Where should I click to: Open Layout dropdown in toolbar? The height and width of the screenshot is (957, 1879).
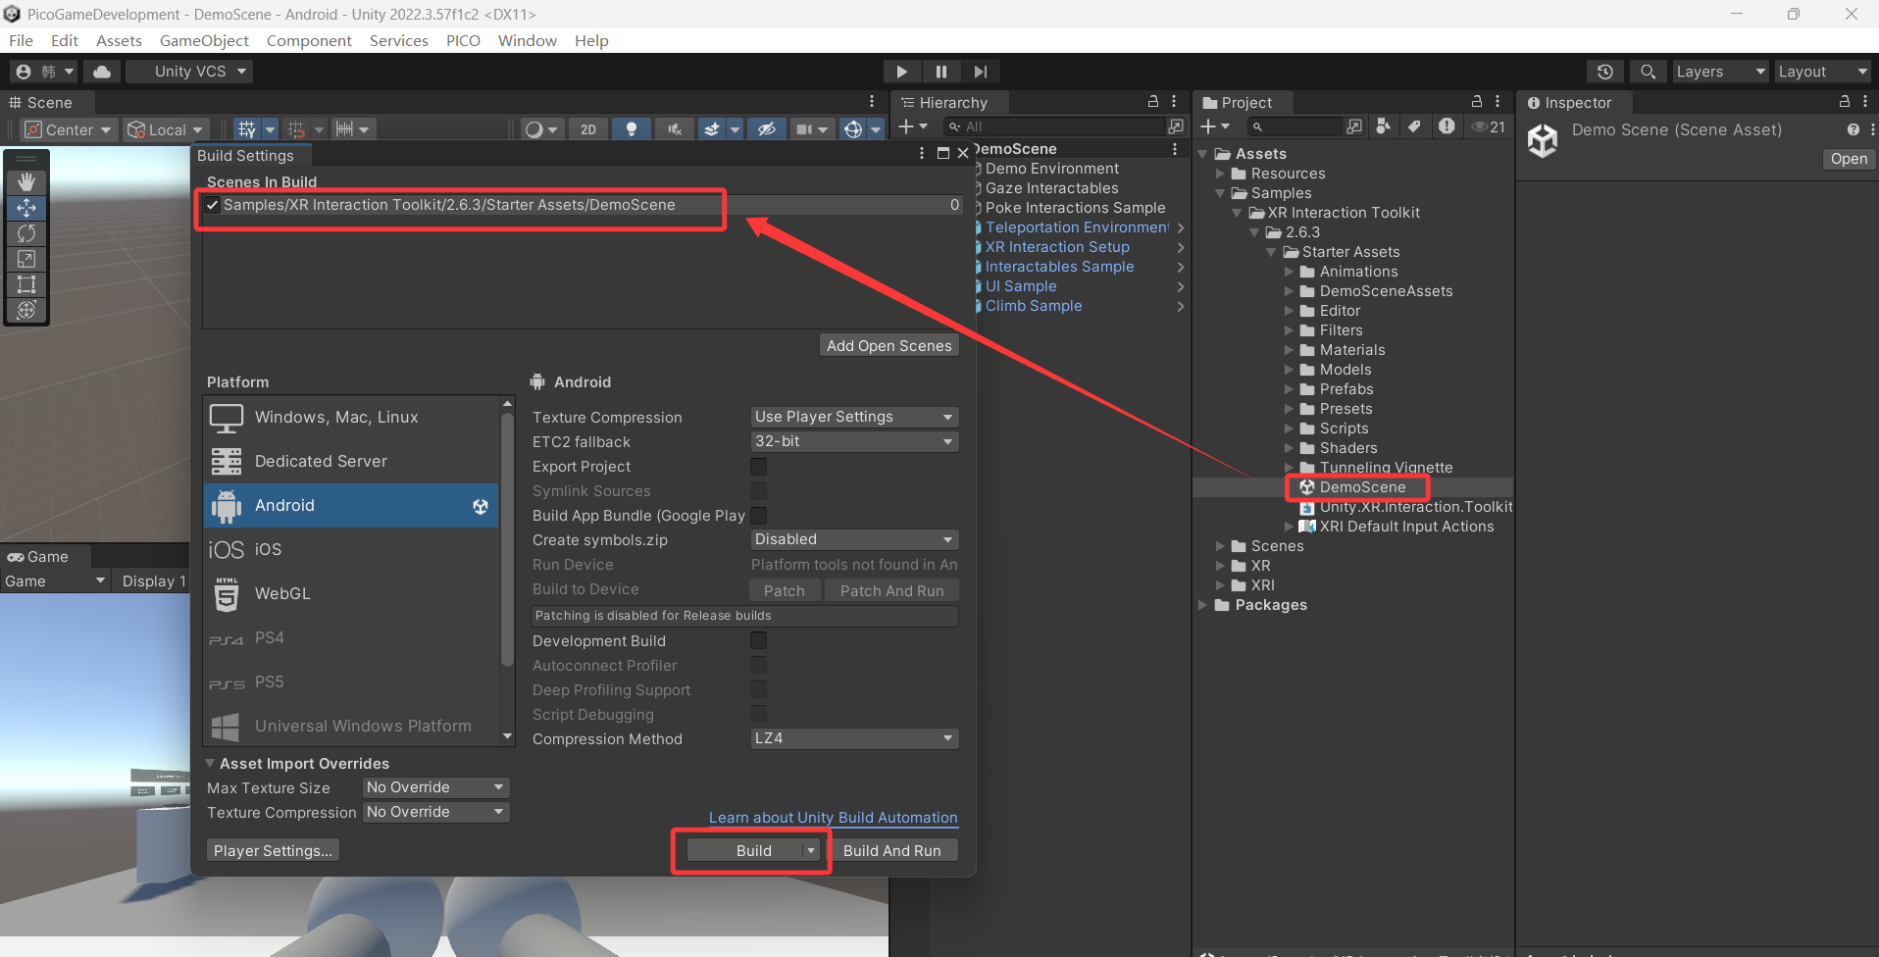point(1822,72)
